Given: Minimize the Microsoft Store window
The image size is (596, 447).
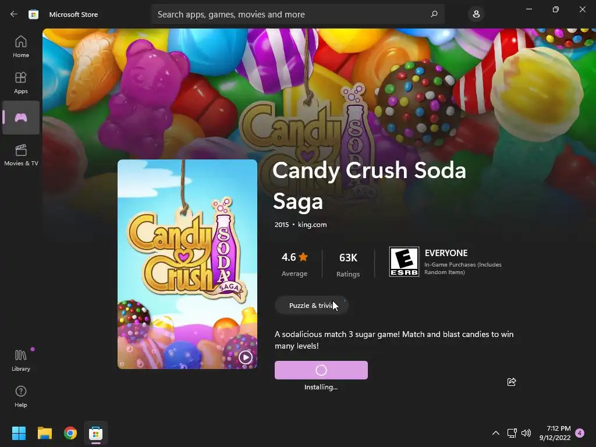Looking at the screenshot, I should point(529,9).
